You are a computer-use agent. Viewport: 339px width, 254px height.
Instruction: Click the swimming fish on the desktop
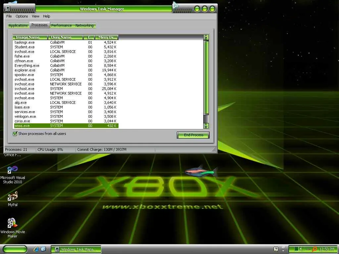pos(201,171)
